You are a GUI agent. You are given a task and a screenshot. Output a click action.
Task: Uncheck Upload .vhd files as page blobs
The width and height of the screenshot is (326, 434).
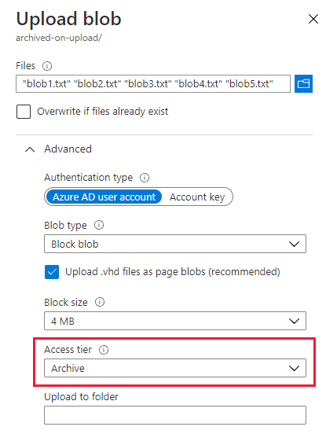(x=52, y=272)
